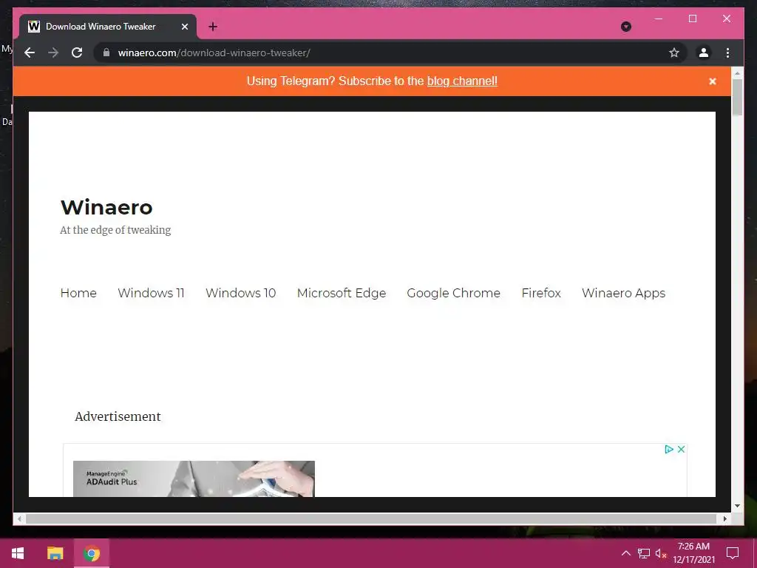Click the horizontal scrollbar thumb
757x568 pixels.
click(371, 518)
